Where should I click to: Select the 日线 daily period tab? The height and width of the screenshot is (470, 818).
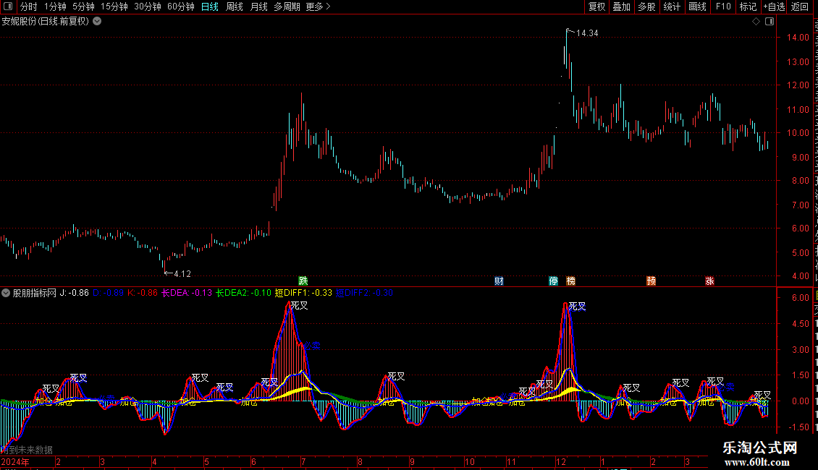click(x=210, y=7)
